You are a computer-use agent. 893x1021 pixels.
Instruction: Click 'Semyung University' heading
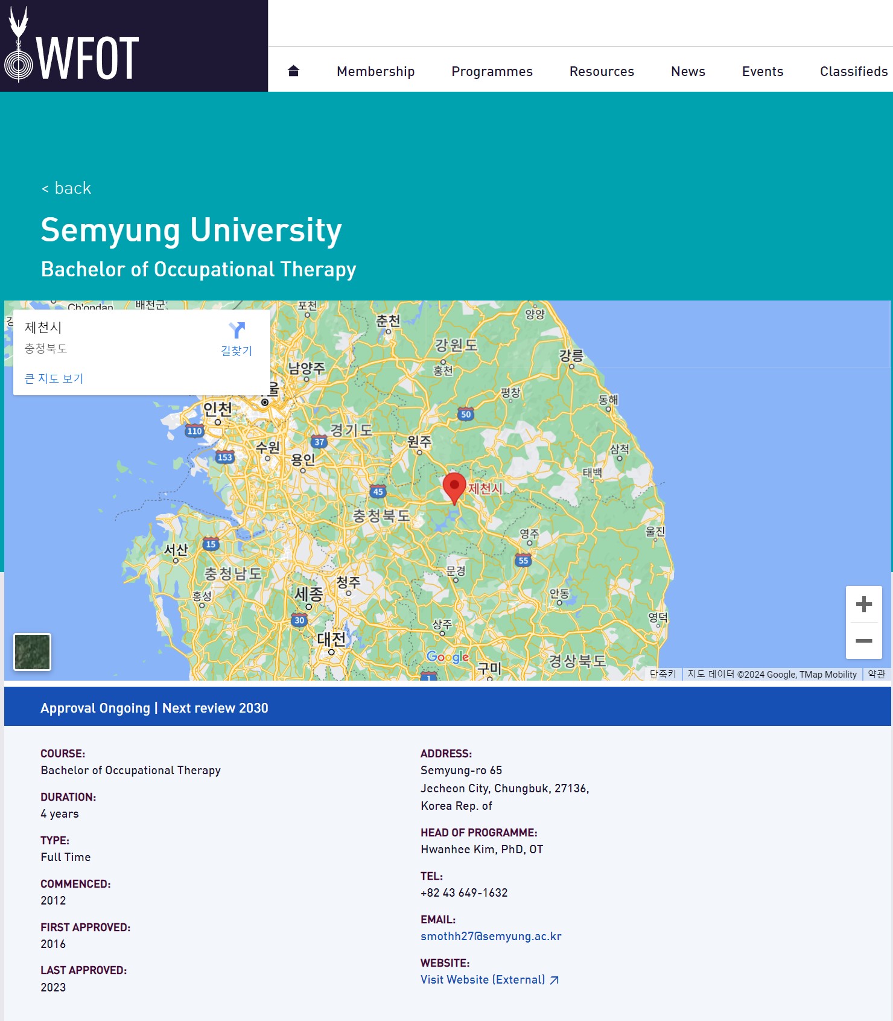(191, 230)
